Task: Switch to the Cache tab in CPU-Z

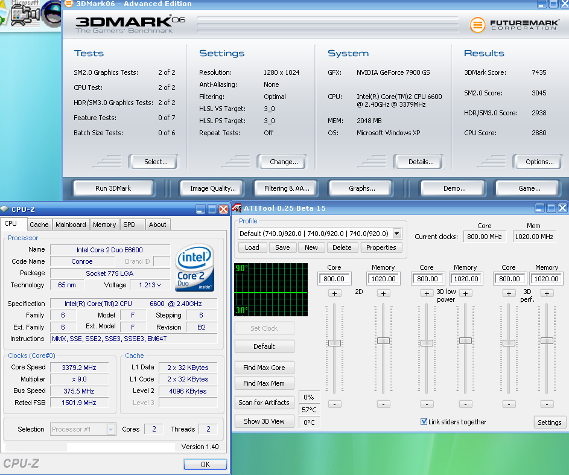Action: [x=39, y=225]
